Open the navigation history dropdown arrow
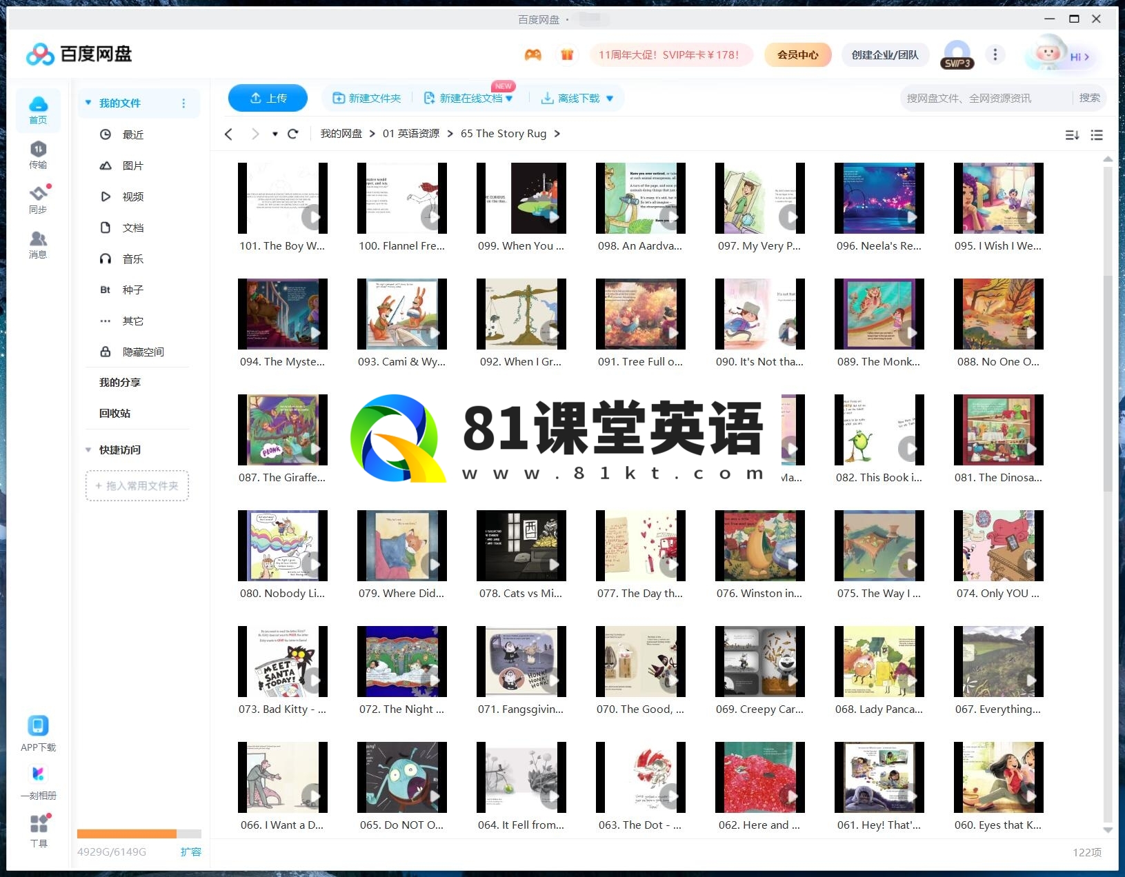Screen dimensions: 1125x877 [x=275, y=134]
